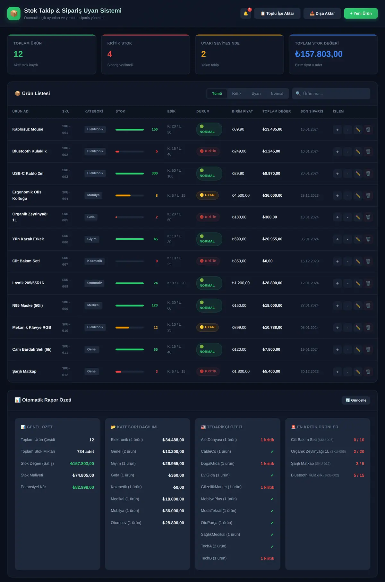Click the Son Sipariş column header
The width and height of the screenshot is (385, 582).
pos(312,111)
